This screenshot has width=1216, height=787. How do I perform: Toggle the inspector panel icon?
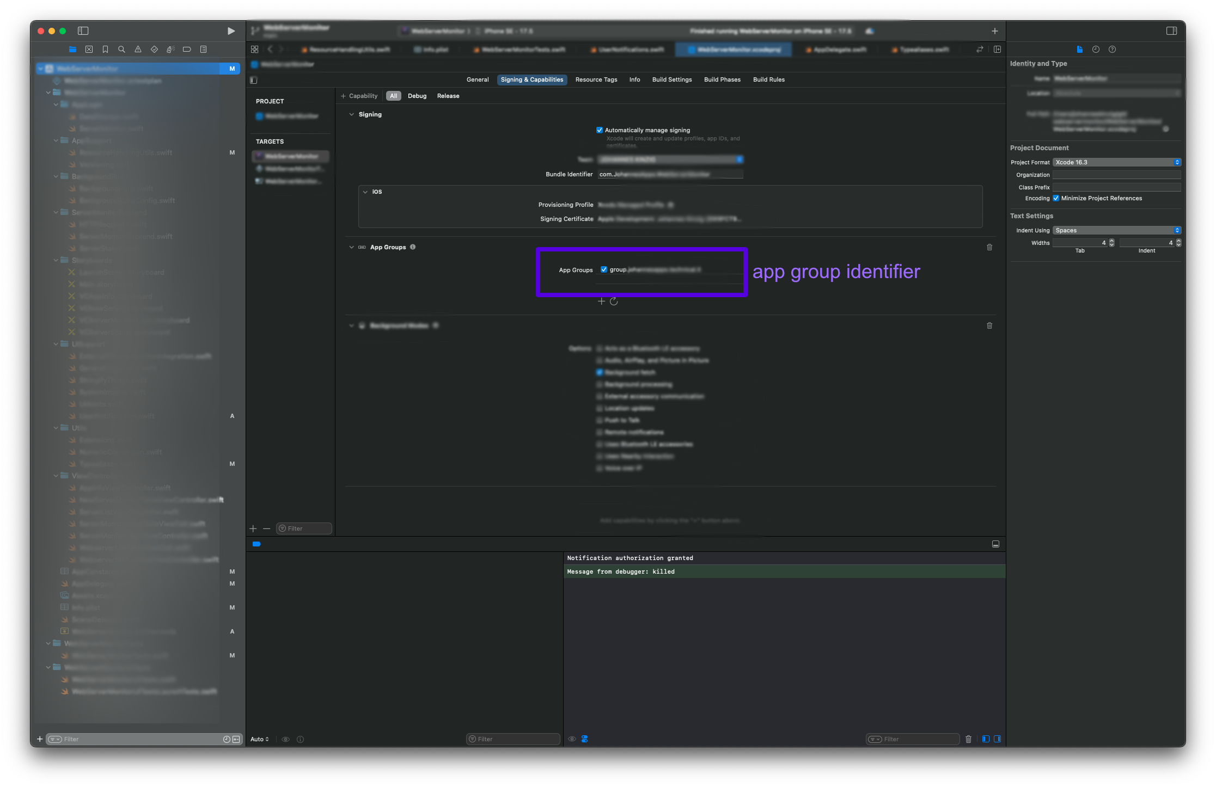pos(1171,31)
